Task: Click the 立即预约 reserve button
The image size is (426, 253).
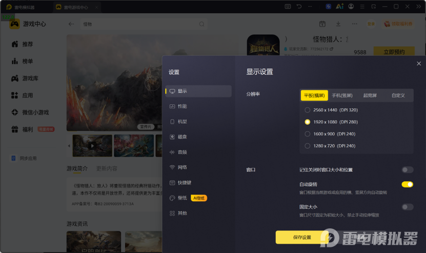Action: point(394,52)
